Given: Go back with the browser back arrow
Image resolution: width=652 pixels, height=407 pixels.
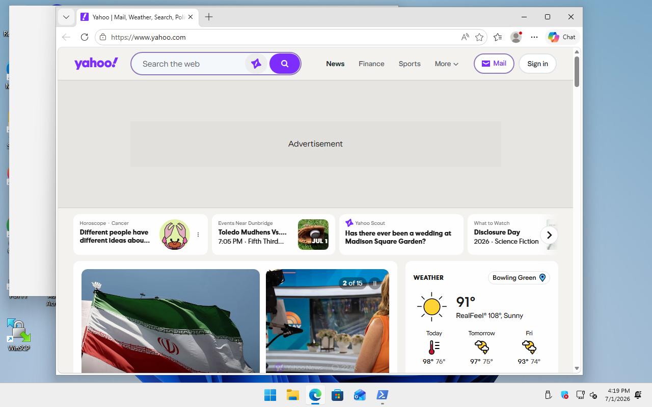Looking at the screenshot, I should coord(66,37).
